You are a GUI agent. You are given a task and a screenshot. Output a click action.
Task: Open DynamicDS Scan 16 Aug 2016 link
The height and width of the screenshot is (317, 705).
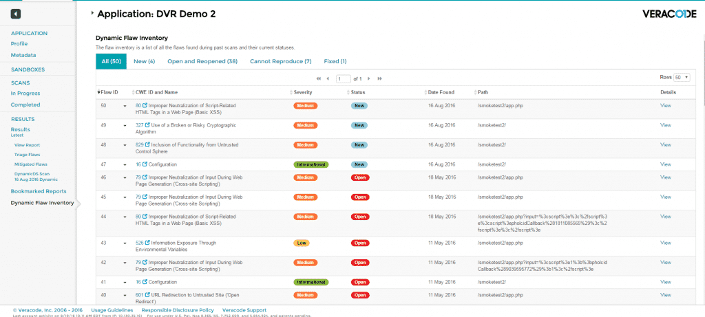coord(36,177)
